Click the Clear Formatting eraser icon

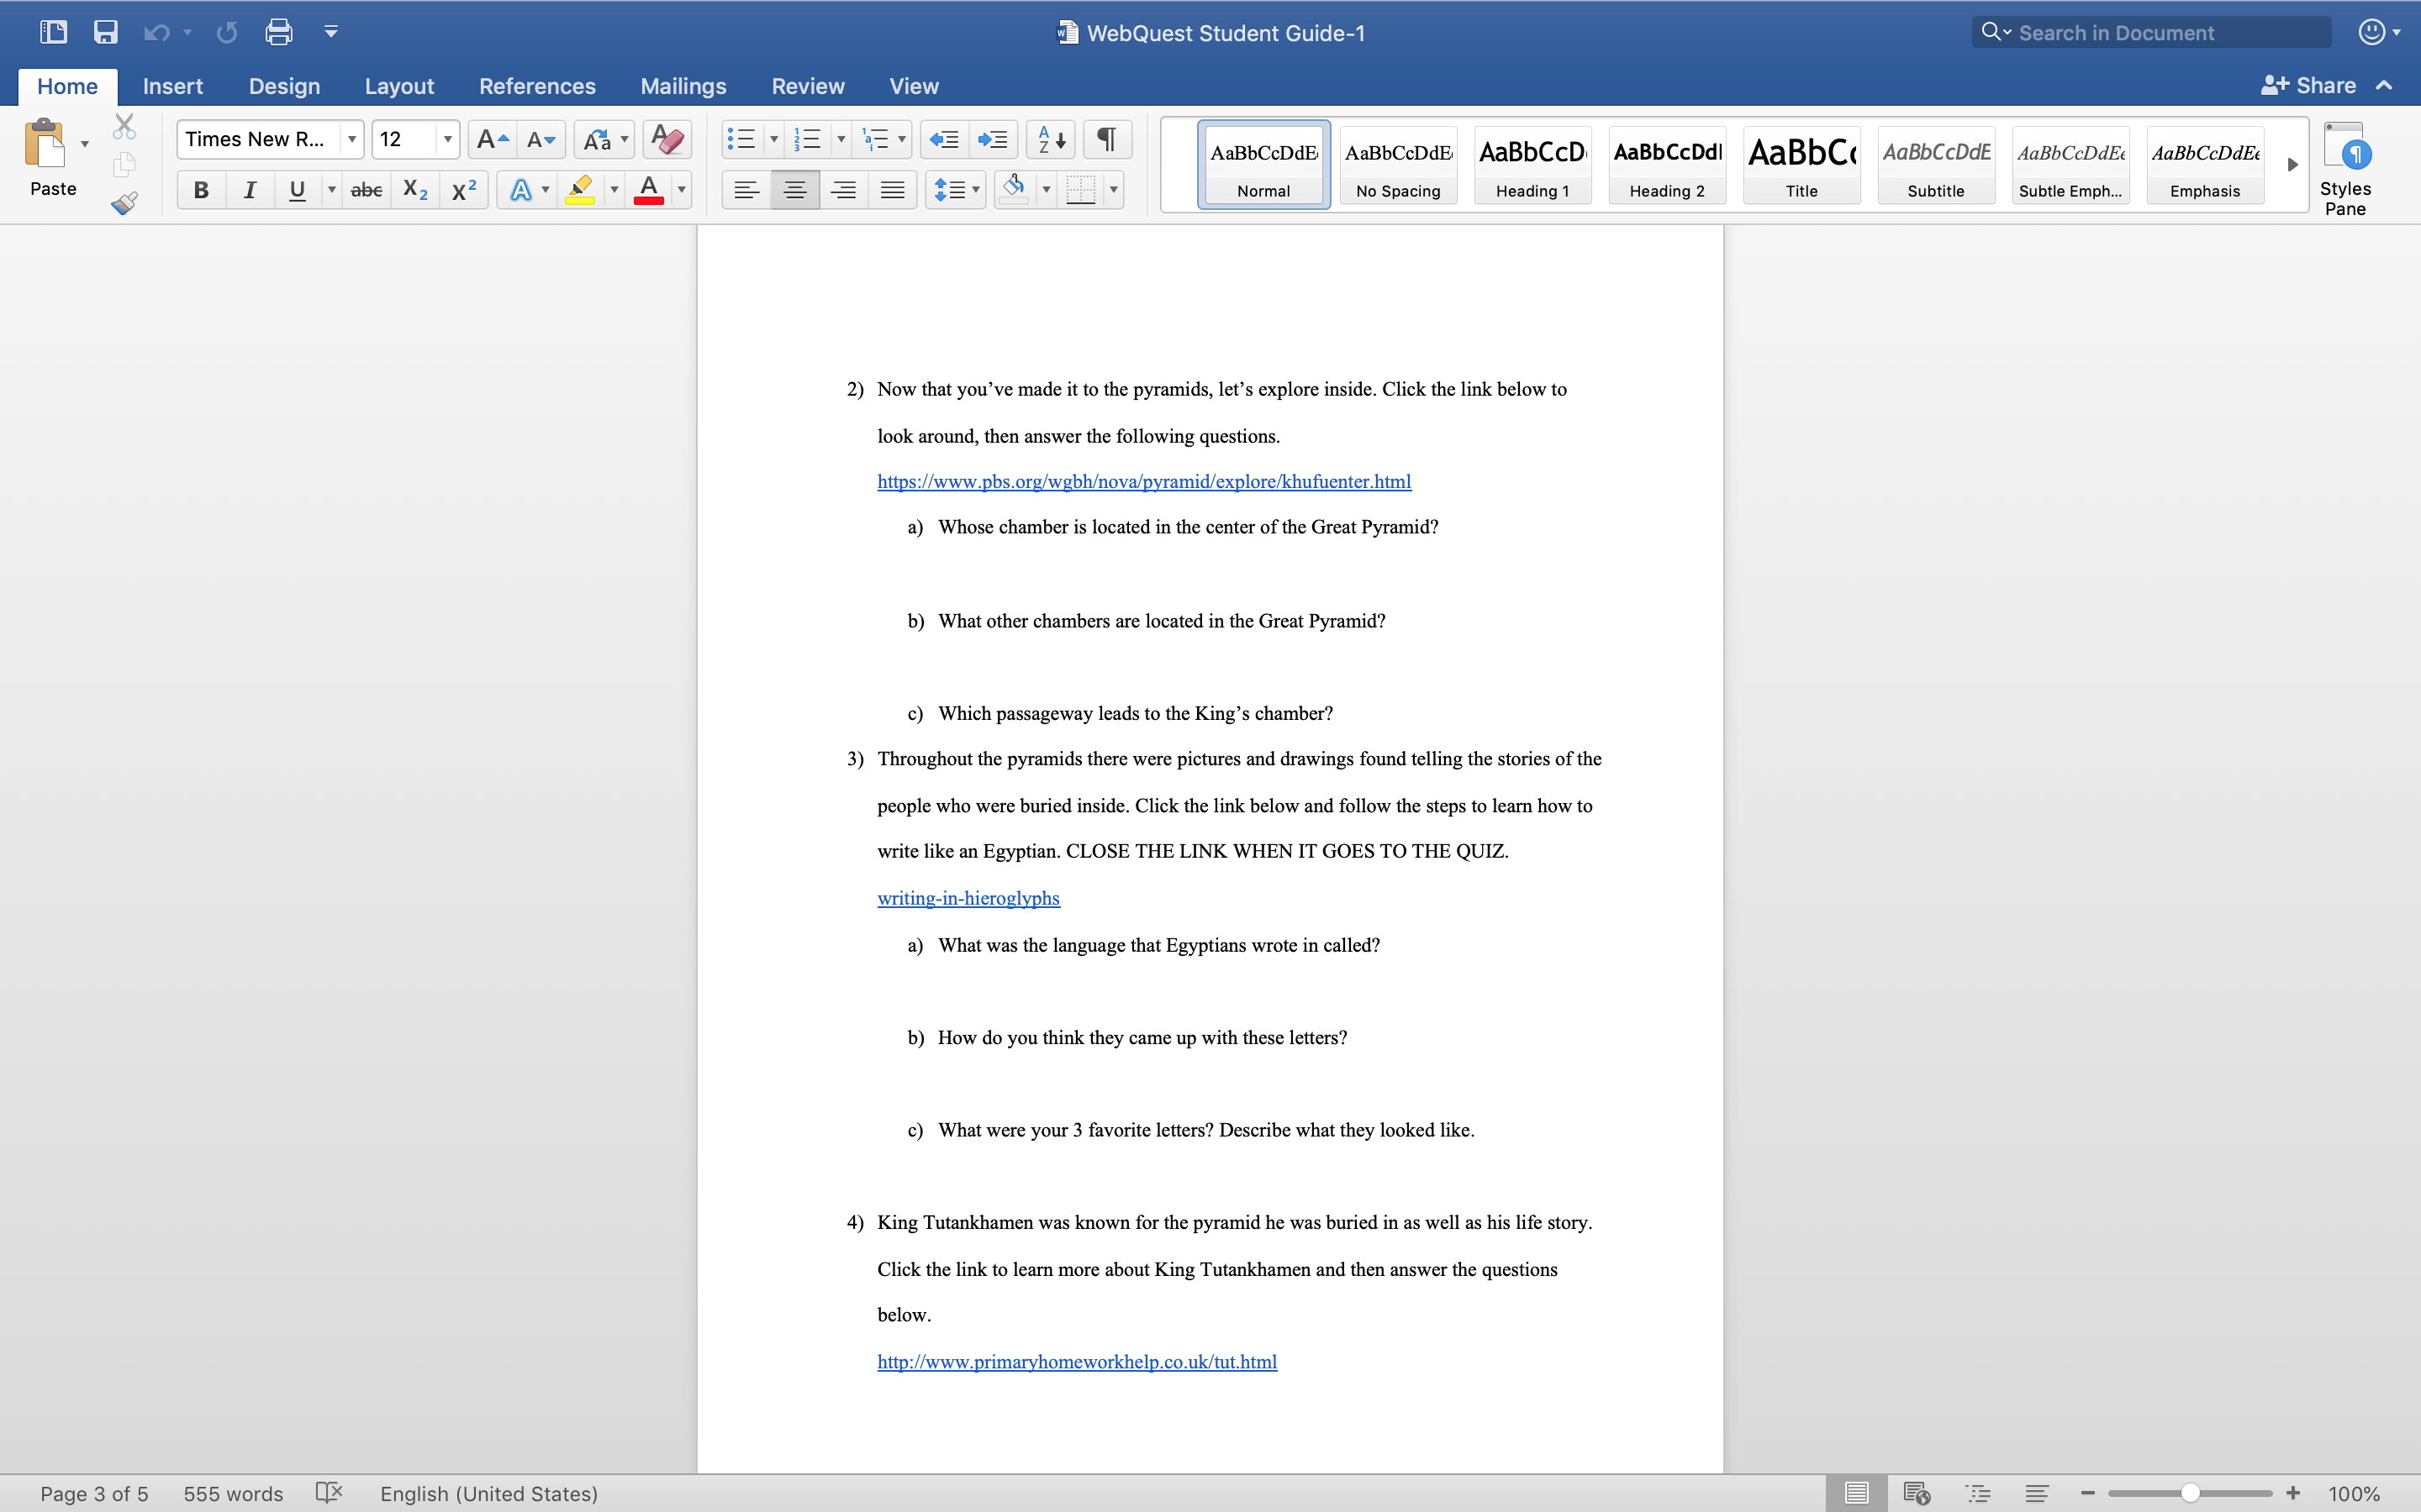pyautogui.click(x=667, y=139)
